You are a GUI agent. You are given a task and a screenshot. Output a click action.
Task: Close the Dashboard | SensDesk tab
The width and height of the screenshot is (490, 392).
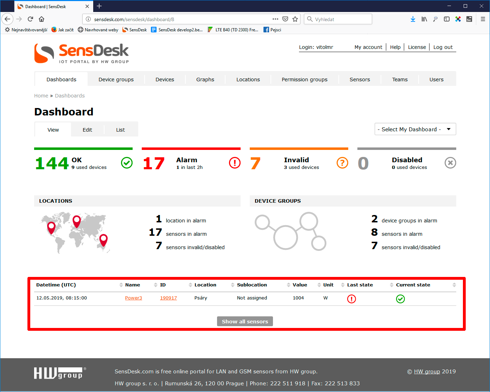coord(87,6)
